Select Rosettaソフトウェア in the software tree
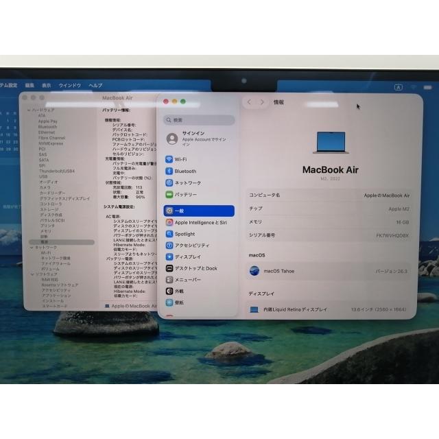The height and width of the screenshot is (439, 439). pos(60,285)
